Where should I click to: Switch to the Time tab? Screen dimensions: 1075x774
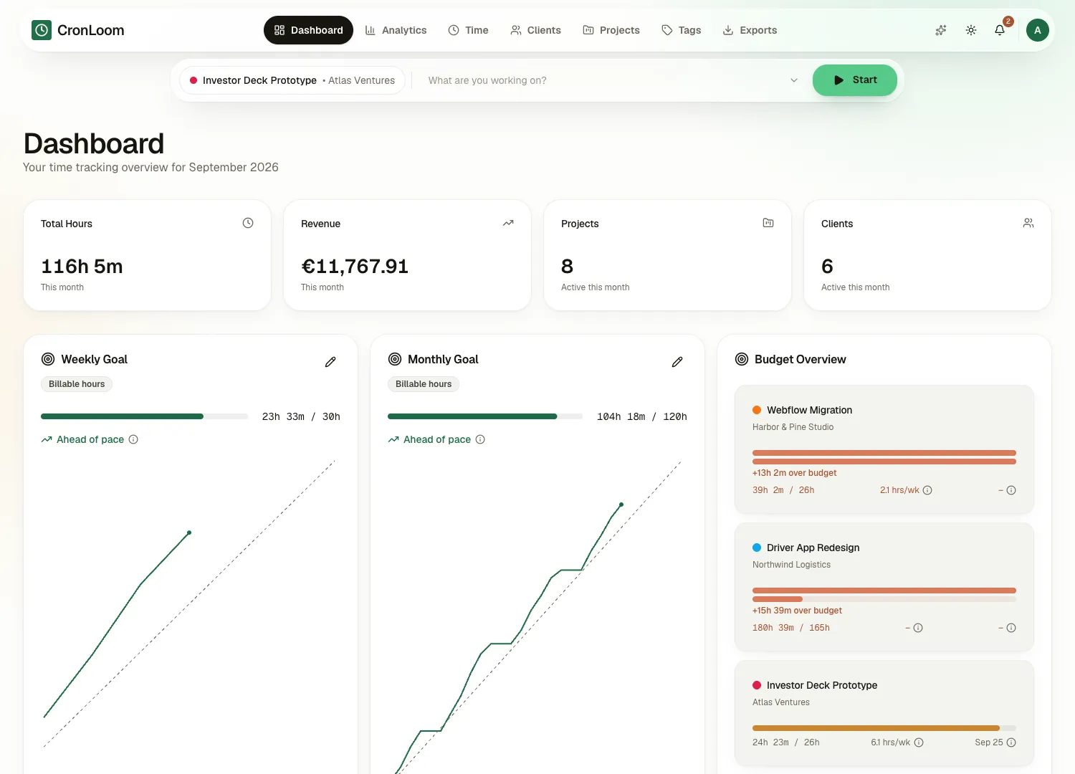(468, 30)
